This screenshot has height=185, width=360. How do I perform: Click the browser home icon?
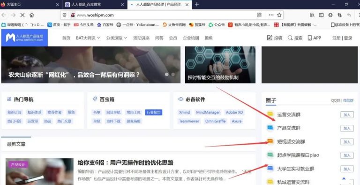tap(32, 15)
